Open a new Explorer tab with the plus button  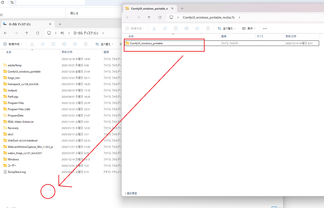[182, 8]
